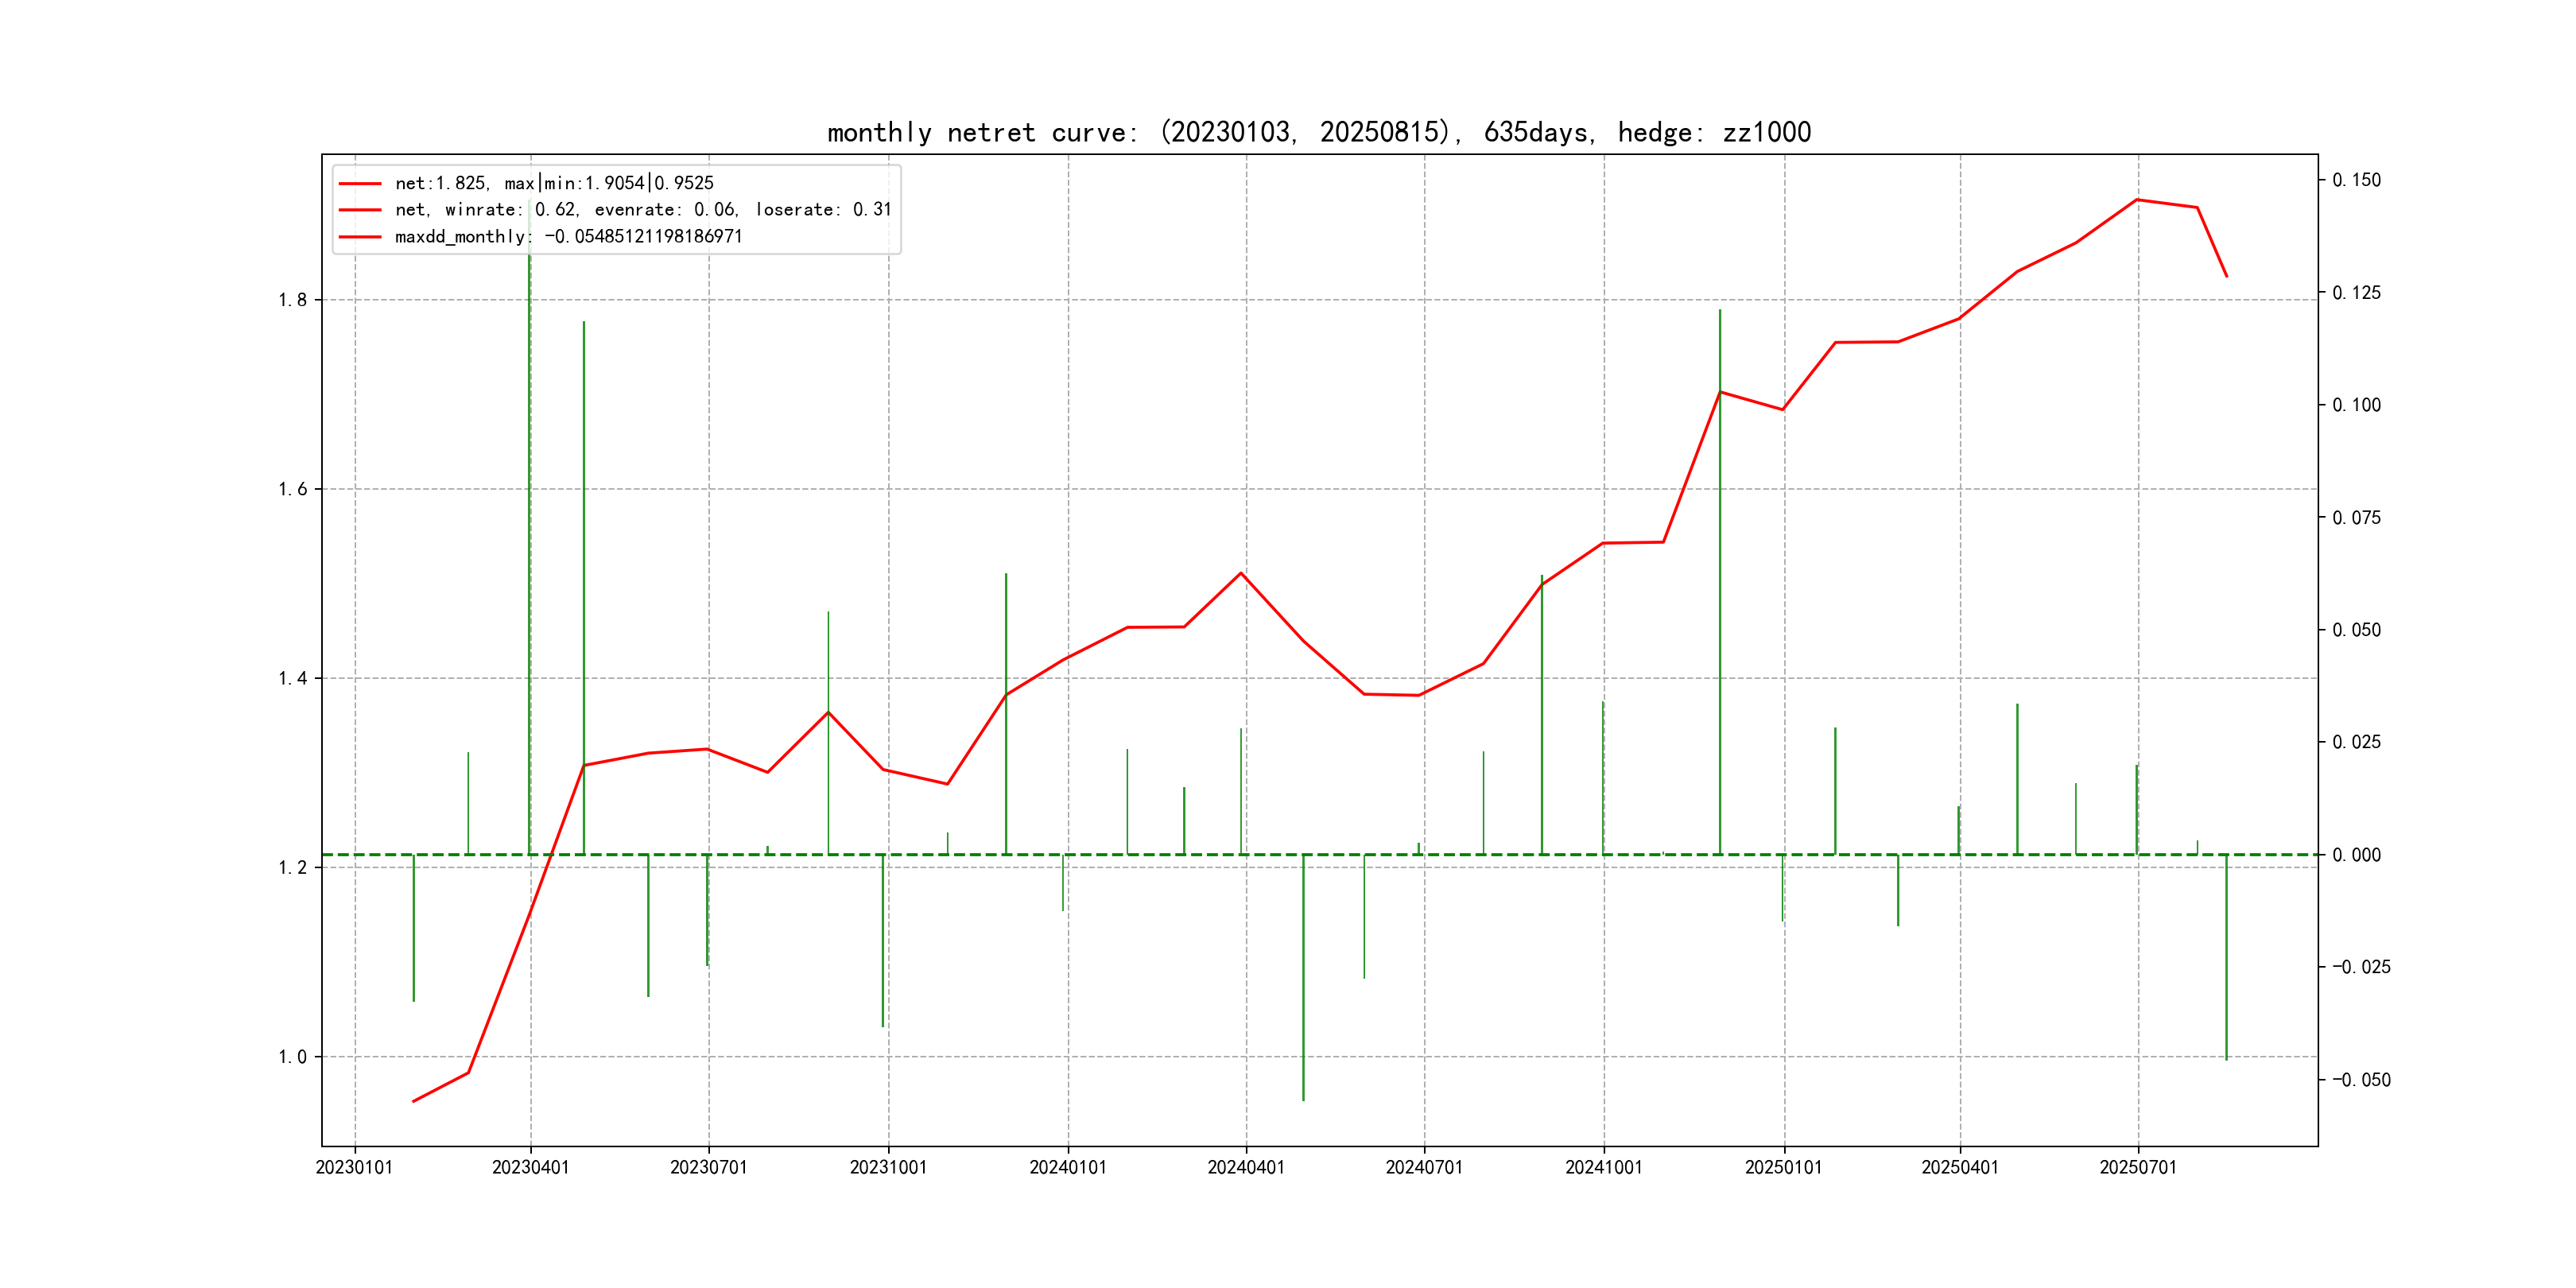Click the 20241001 x-axis label
The height and width of the screenshot is (1288, 2576).
point(1603,1167)
